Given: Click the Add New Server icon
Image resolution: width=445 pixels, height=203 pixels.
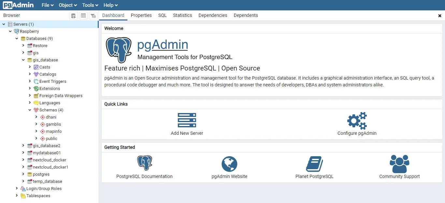Looking at the screenshot, I should [187, 119].
